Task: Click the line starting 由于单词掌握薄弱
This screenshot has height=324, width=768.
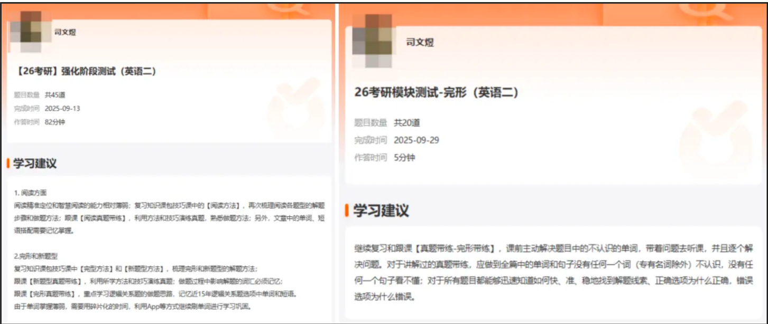Action: tap(132, 307)
